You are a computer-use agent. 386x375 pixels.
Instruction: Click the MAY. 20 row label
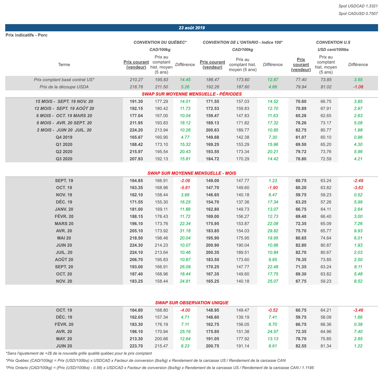(x=64, y=338)
